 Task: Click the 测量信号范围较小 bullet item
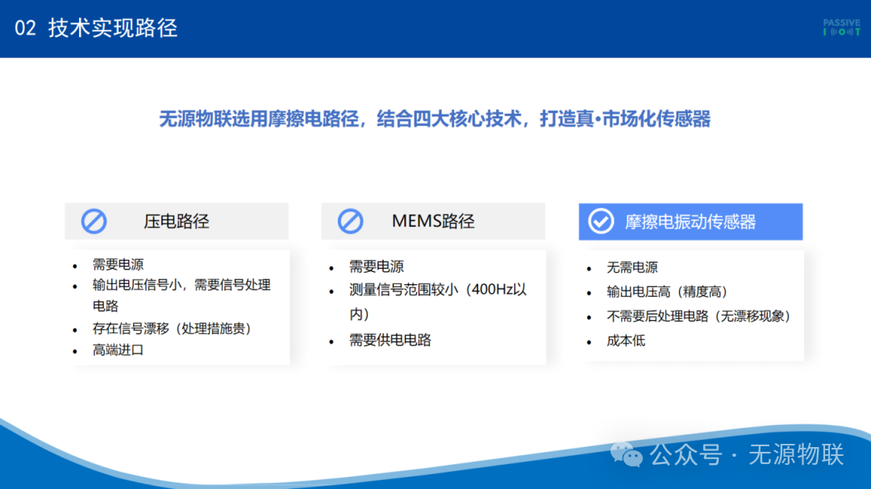pos(438,302)
